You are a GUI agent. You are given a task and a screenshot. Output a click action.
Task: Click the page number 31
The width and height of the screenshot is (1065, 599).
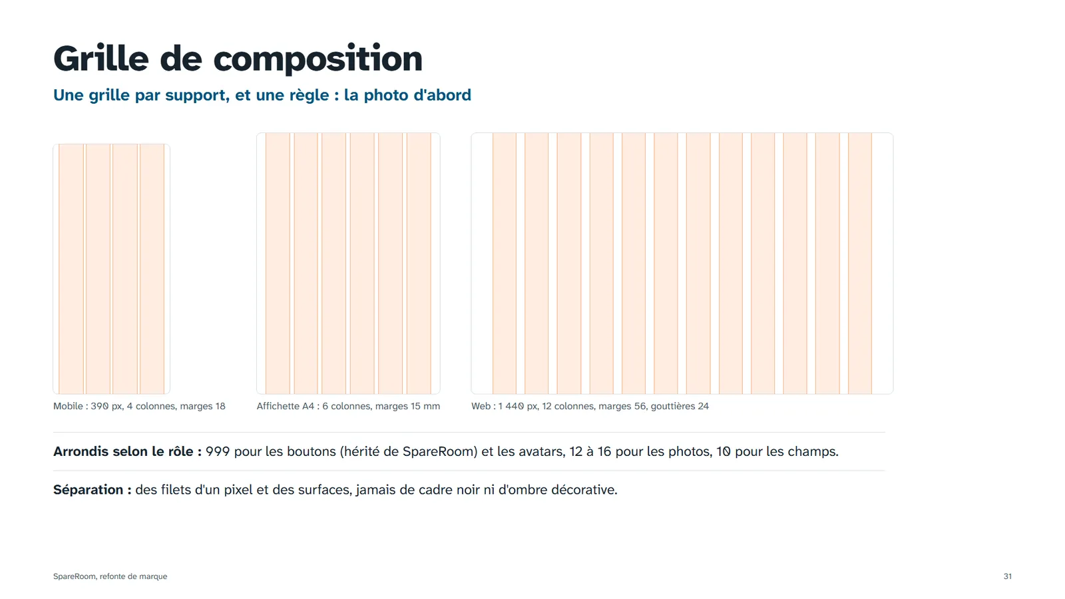point(1008,576)
